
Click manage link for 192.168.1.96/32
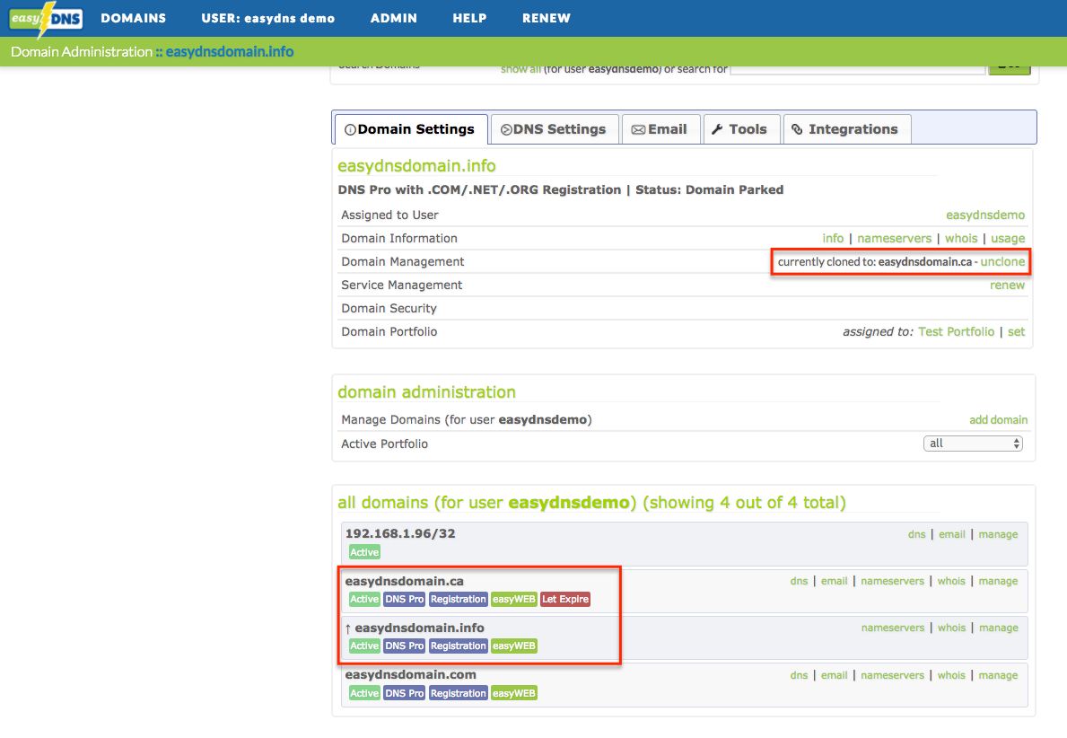point(998,534)
